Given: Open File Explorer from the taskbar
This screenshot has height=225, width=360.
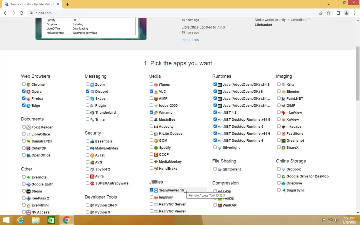Looking at the screenshot, I should (x=36, y=220).
